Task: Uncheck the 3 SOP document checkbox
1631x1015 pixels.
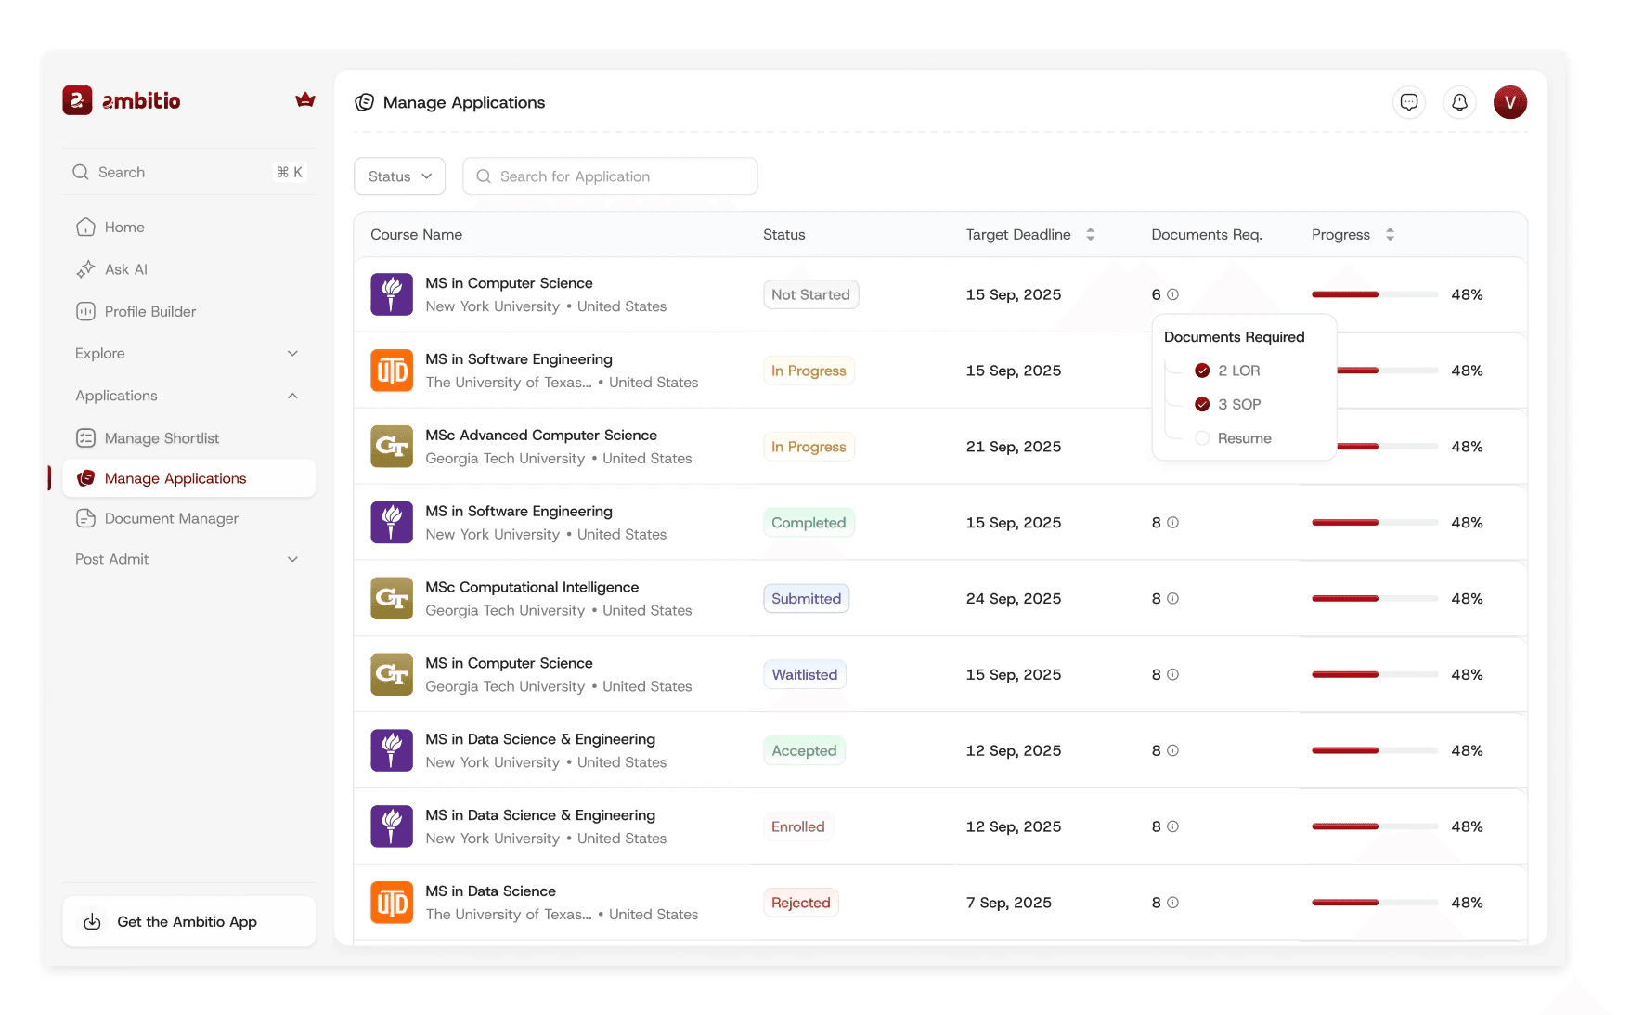Action: [x=1202, y=404]
